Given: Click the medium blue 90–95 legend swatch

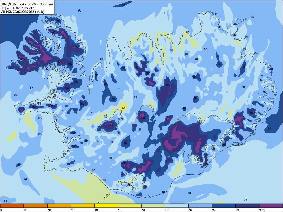Looking at the screenshot, I should [x=224, y=206].
